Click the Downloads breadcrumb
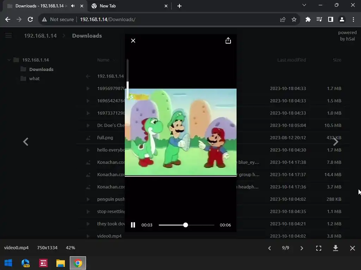This screenshot has height=270, width=361. tap(87, 36)
